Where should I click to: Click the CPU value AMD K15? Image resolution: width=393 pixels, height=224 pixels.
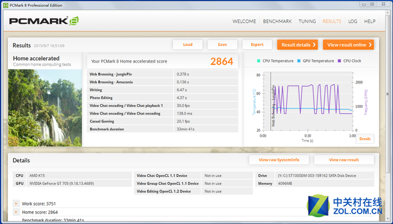(x=37, y=176)
